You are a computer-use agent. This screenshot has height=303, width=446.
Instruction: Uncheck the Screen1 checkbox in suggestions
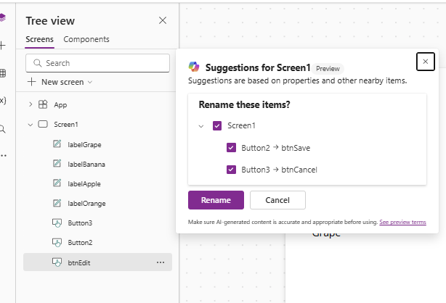(x=217, y=125)
